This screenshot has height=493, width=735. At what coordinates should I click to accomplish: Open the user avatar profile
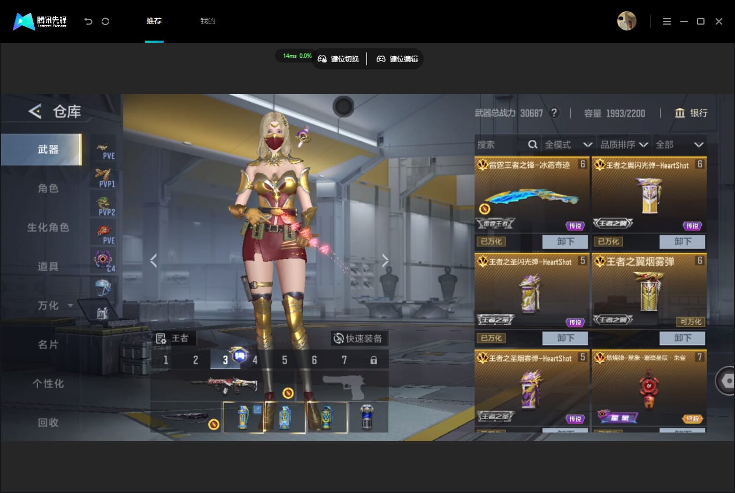coord(627,21)
